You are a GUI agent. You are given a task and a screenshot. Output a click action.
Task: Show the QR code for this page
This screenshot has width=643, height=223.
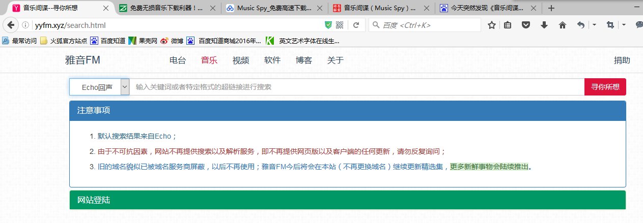tap(340, 25)
